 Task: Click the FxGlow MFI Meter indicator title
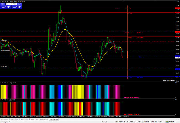[x=8, y=83]
